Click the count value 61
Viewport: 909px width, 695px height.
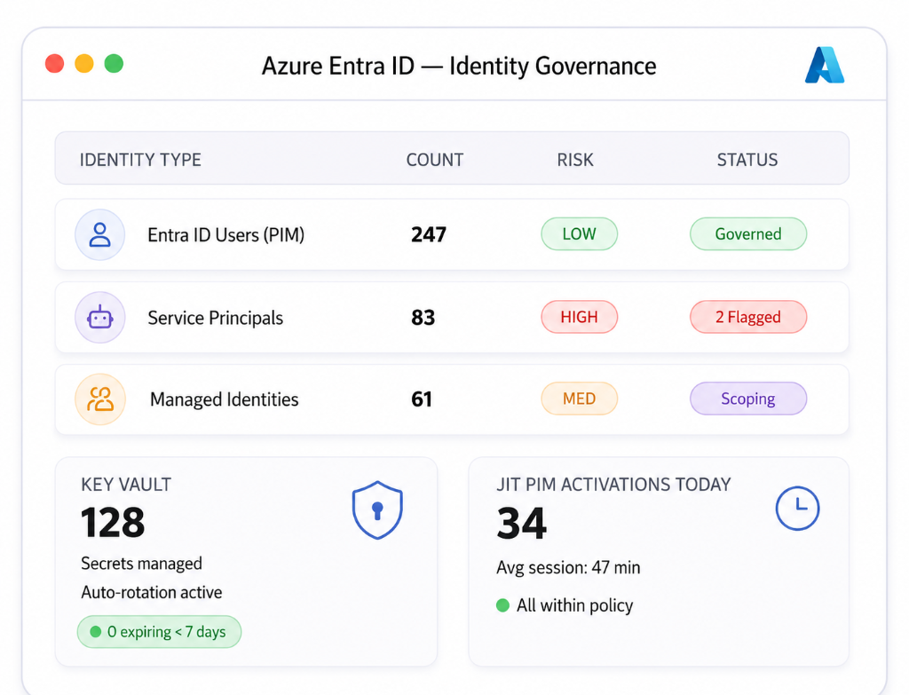[422, 399]
